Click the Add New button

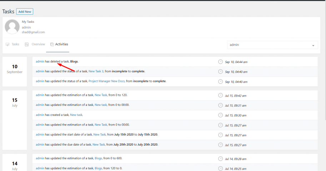pyautogui.click(x=25, y=12)
